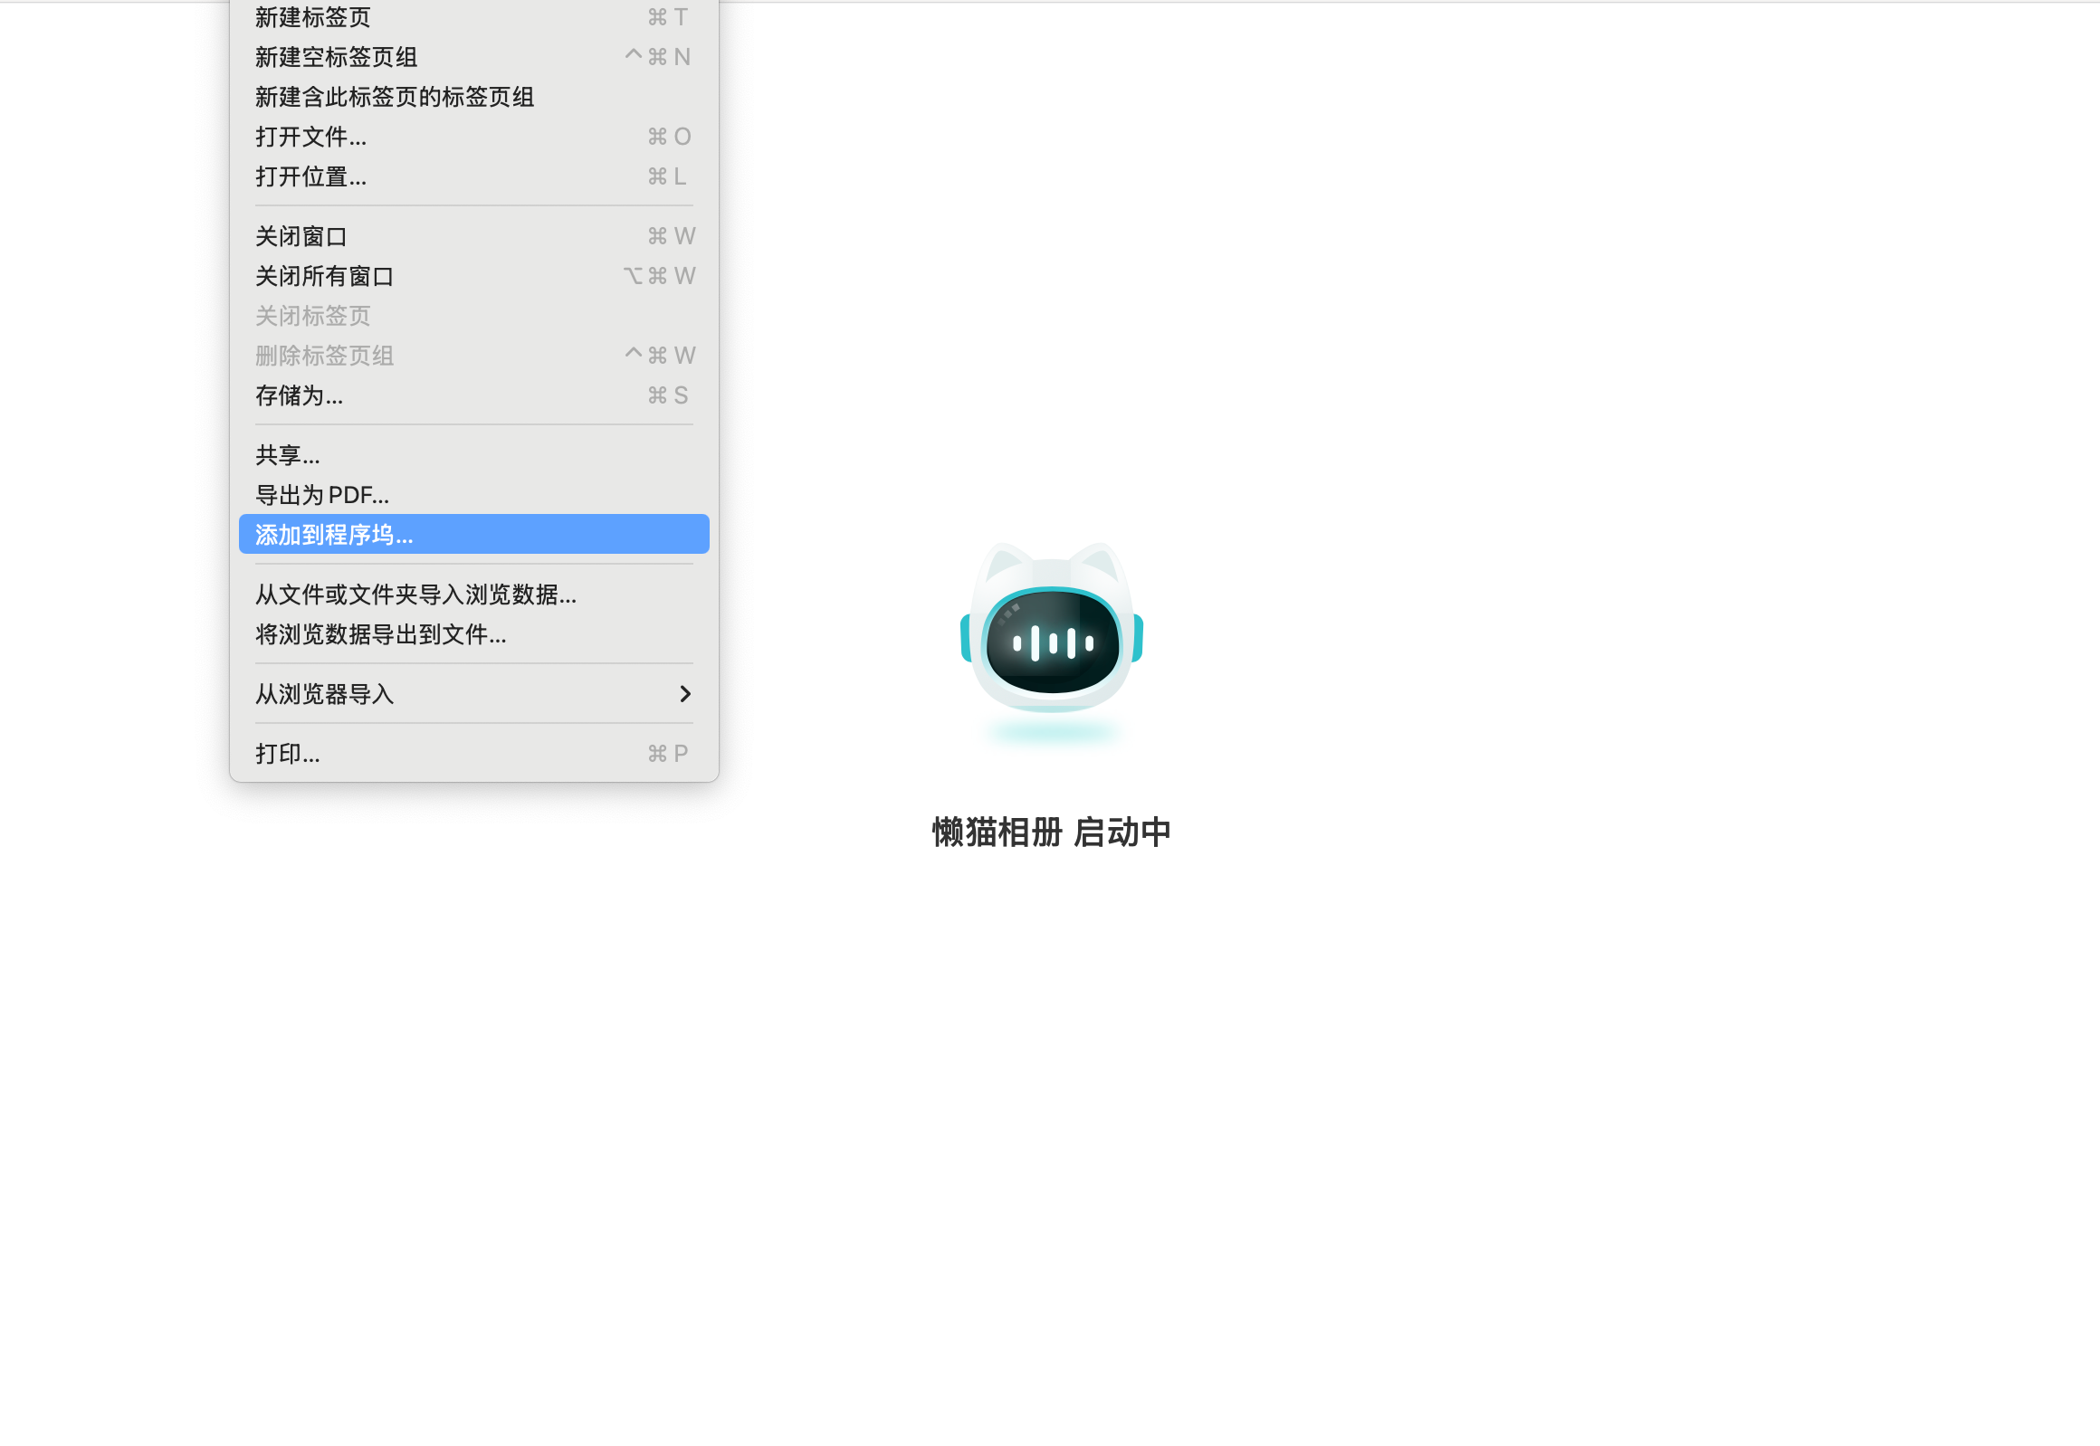Open the submenu chevron arrow

tap(686, 694)
